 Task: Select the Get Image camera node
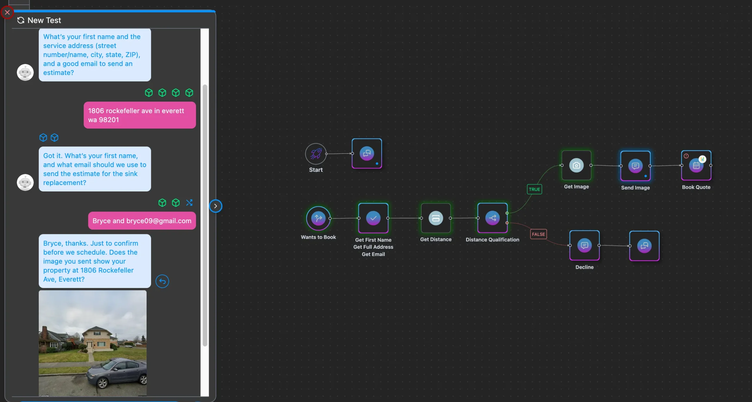tap(576, 165)
